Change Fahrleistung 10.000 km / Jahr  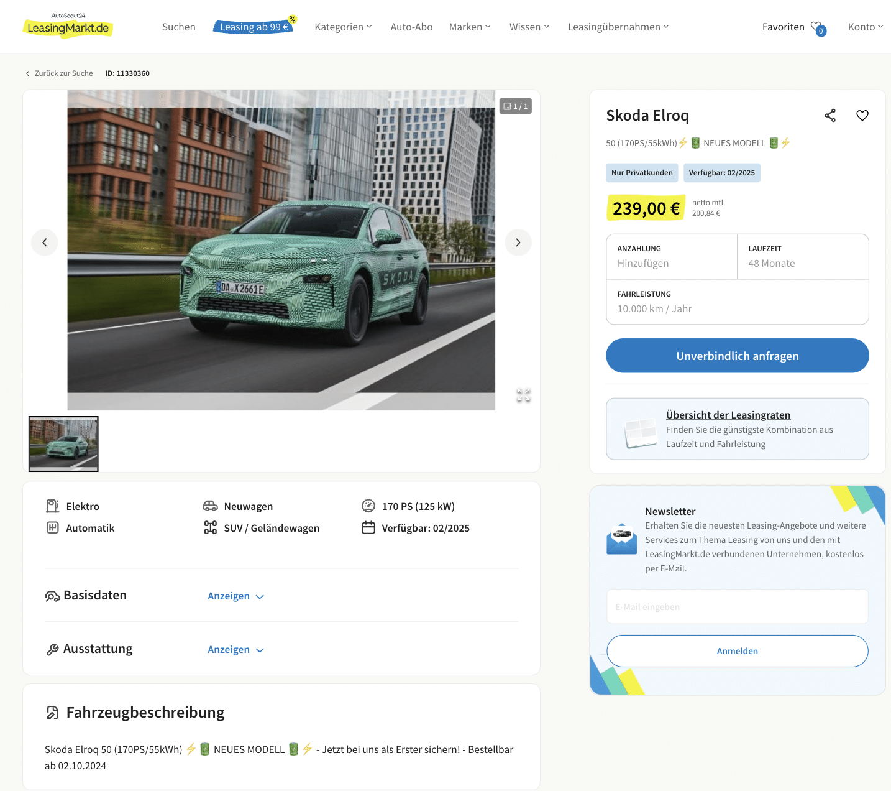[738, 302]
